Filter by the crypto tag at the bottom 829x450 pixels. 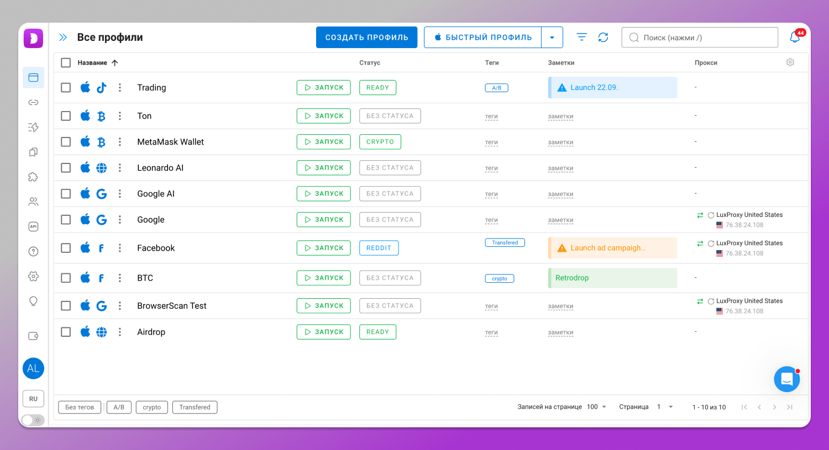click(151, 407)
